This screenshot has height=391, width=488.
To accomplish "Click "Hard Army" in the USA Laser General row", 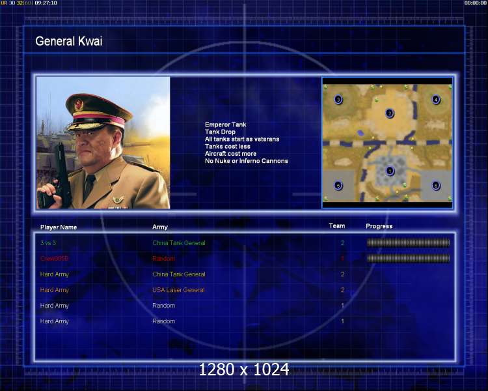I will (55, 290).
